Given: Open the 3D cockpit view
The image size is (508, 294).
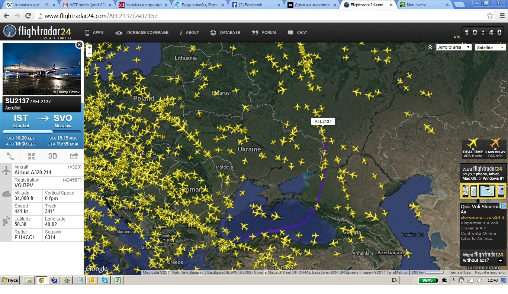Looking at the screenshot, I should coord(52,156).
